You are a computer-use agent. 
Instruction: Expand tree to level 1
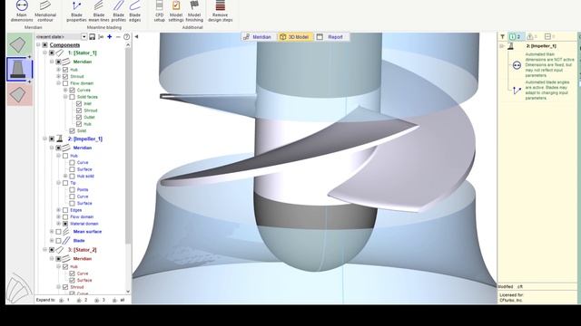pyautogui.click(x=64, y=300)
